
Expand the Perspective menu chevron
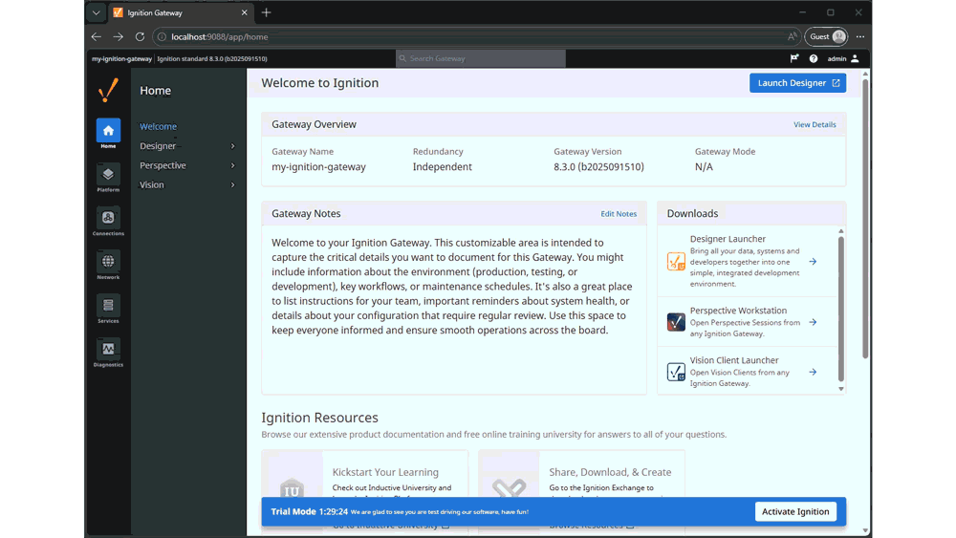click(x=233, y=165)
